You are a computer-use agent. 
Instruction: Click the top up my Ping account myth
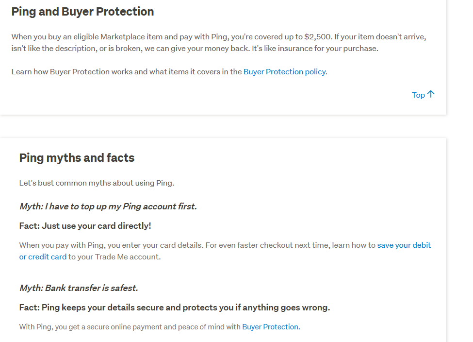pos(108,206)
